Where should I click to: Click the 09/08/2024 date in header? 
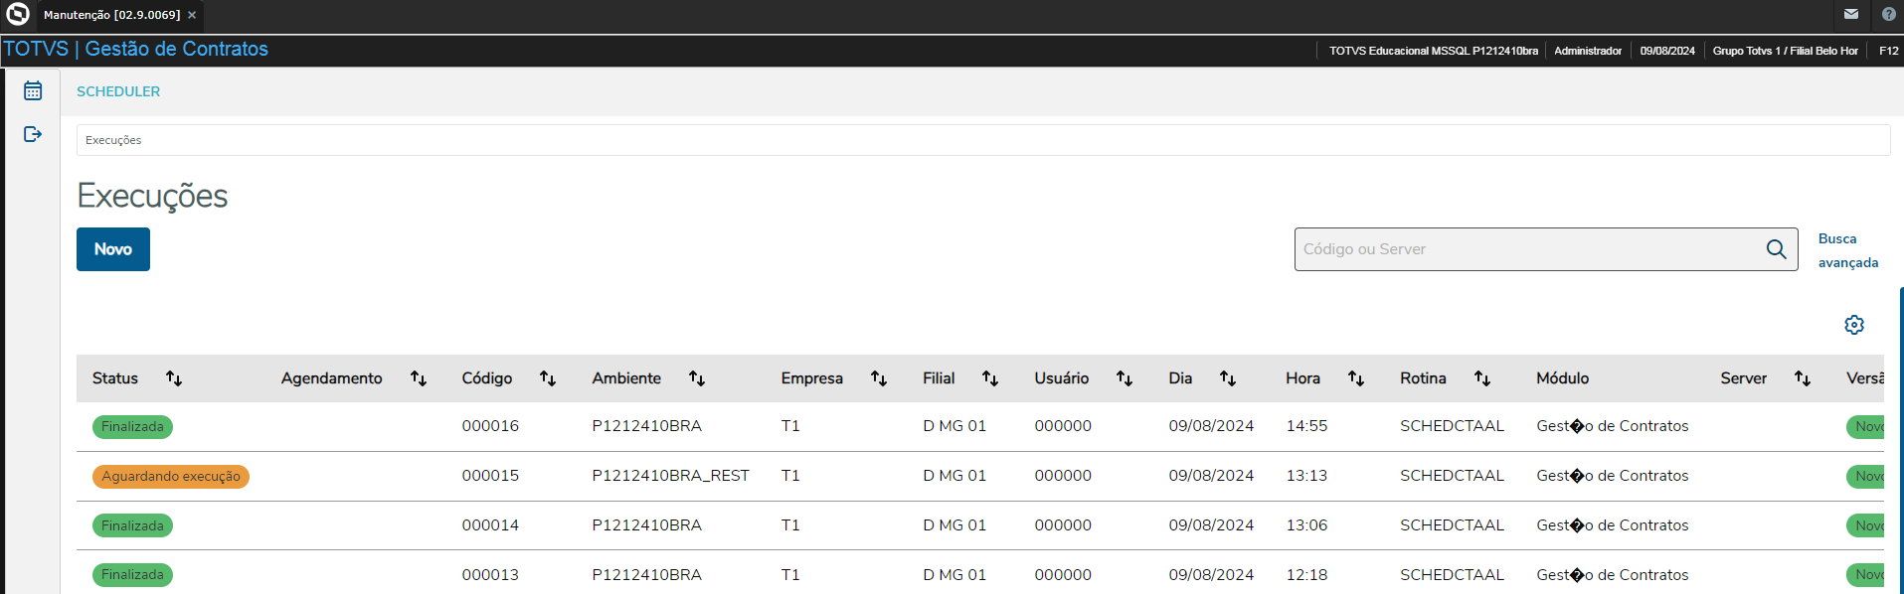(1667, 51)
